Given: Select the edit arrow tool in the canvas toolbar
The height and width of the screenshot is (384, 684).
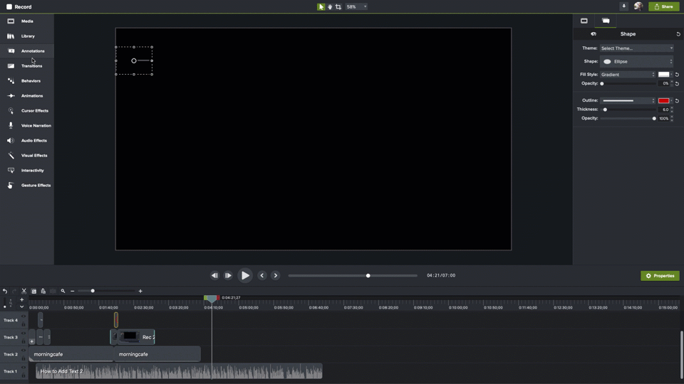Looking at the screenshot, I should [x=321, y=6].
